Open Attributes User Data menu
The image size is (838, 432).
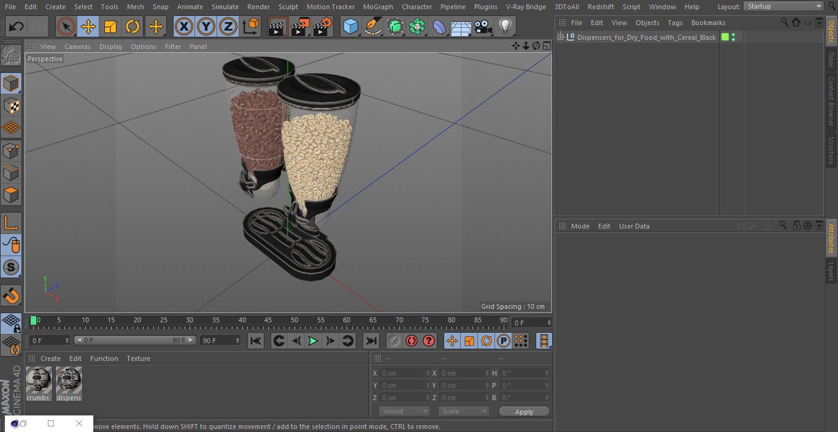coord(634,226)
